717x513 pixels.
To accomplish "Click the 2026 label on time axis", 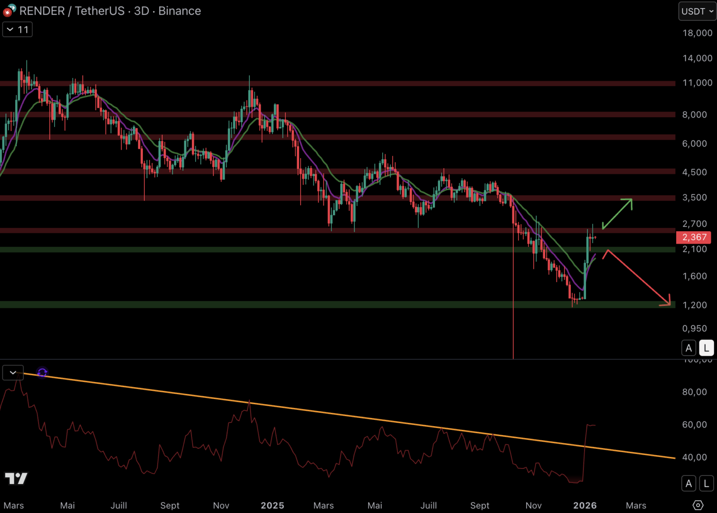I will 585,505.
